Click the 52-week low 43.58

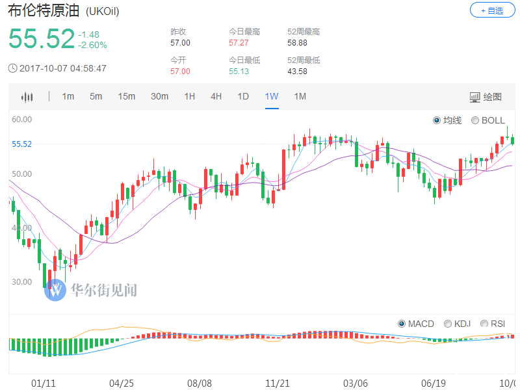(297, 71)
